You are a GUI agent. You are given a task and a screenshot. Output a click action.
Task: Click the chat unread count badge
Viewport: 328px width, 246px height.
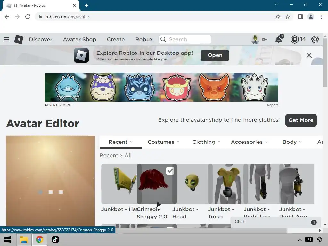[x=314, y=222]
